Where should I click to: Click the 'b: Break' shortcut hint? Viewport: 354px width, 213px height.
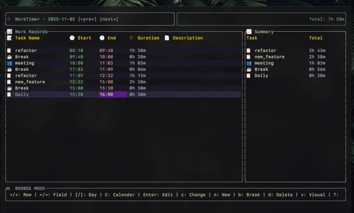point(249,195)
